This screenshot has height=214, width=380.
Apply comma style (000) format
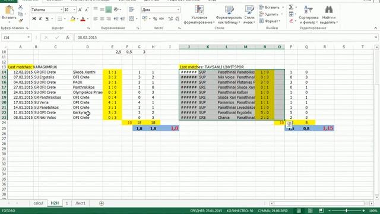pos(161,18)
